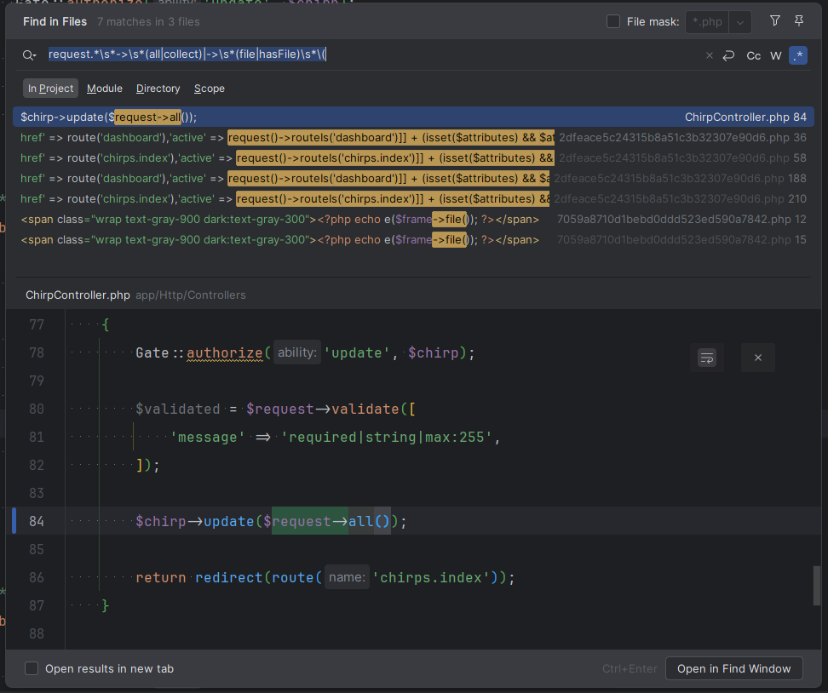Switch to the Module scope tab

click(104, 89)
